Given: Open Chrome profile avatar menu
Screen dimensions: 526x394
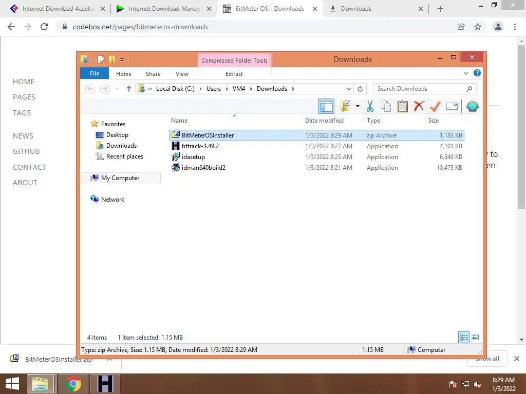Looking at the screenshot, I should [498, 27].
